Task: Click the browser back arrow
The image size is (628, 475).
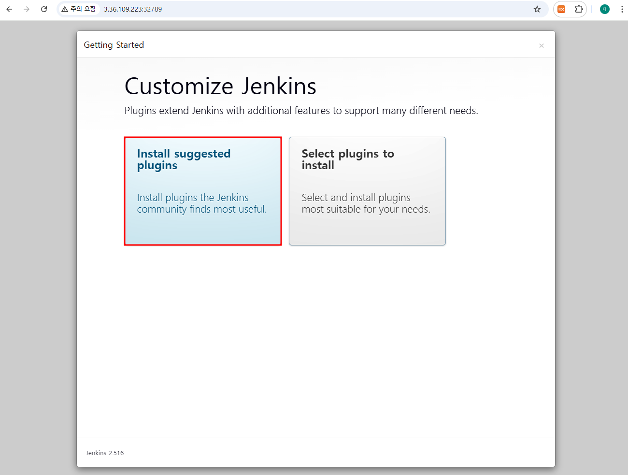Action: click(x=9, y=9)
